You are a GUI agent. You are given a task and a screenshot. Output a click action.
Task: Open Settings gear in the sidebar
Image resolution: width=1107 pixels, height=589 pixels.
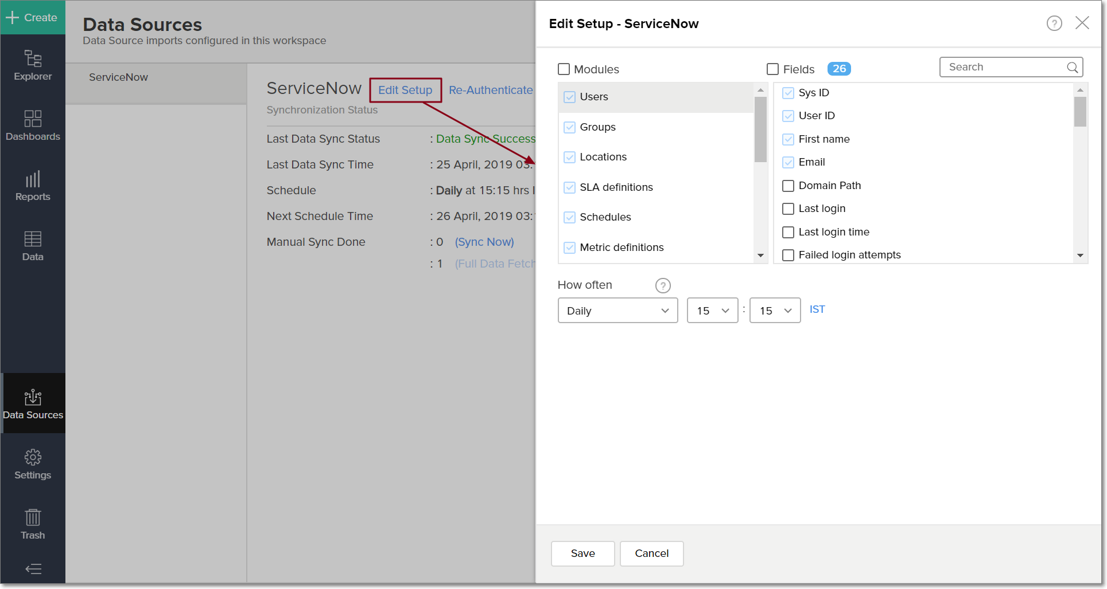coord(33,464)
